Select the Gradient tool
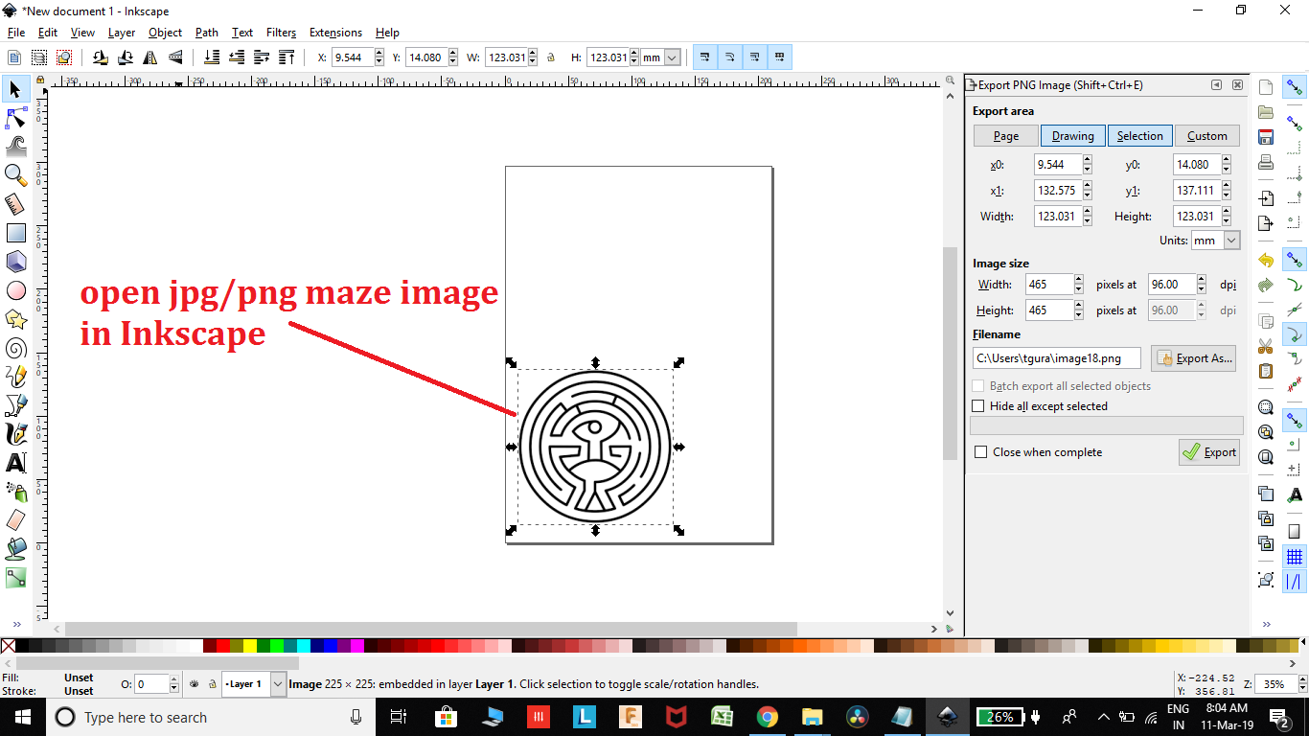This screenshot has height=736, width=1309. point(16,578)
